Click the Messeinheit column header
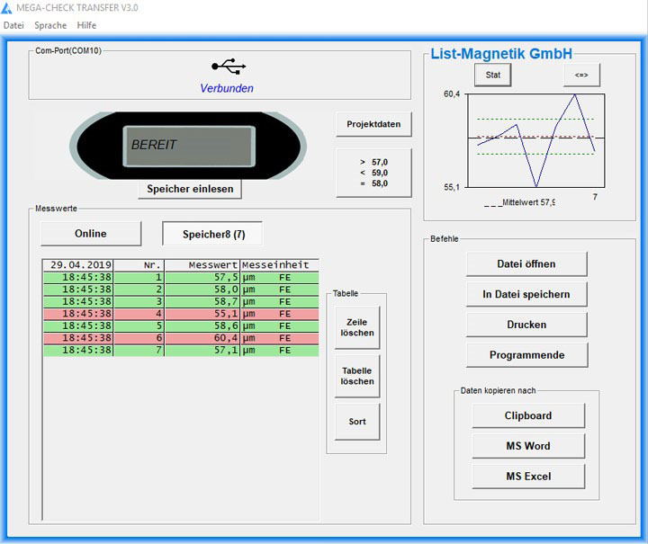The width and height of the screenshot is (648, 544). [279, 265]
